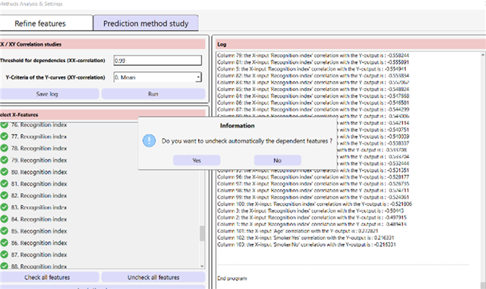Switch to the Refine features tab

(46, 23)
